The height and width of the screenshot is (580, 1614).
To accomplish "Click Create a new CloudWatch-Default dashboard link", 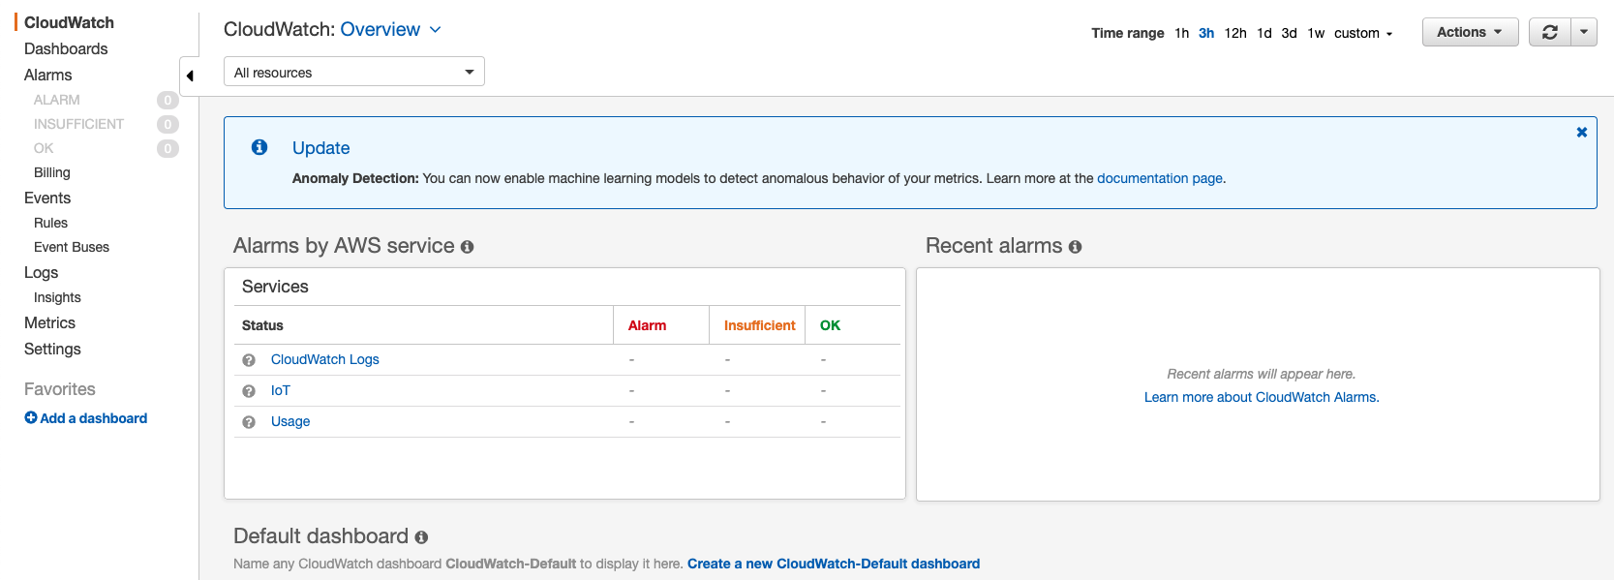I will [x=834, y=564].
